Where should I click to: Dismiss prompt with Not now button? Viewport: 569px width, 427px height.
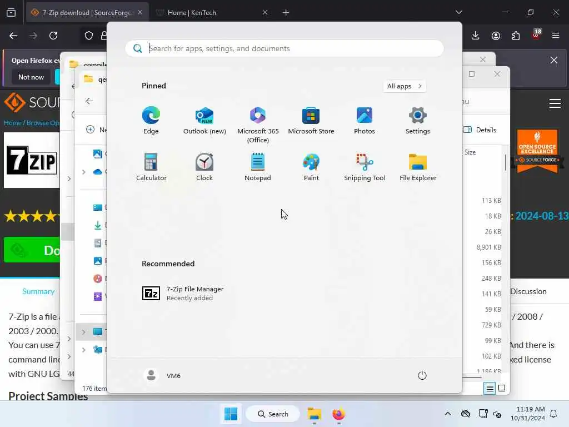click(x=31, y=77)
